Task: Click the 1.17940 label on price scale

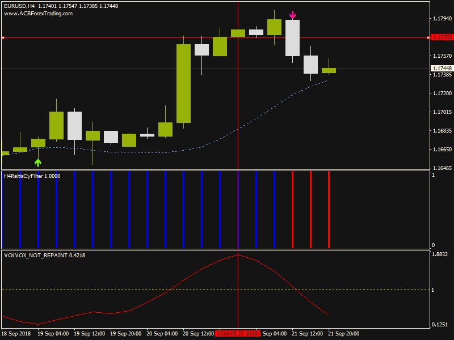Action: point(441,19)
